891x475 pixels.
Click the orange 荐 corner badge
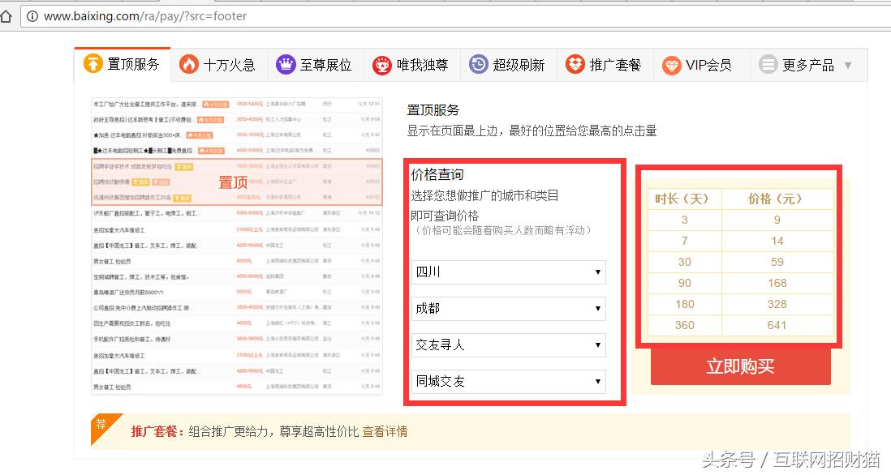coord(102,426)
